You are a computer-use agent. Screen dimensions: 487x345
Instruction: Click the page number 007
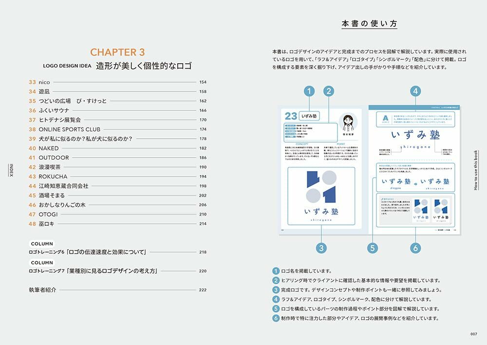[x=473, y=334]
